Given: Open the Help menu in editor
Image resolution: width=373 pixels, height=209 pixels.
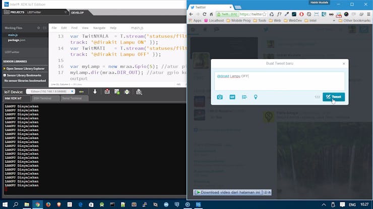Looking at the screenshot, I should [113, 28].
